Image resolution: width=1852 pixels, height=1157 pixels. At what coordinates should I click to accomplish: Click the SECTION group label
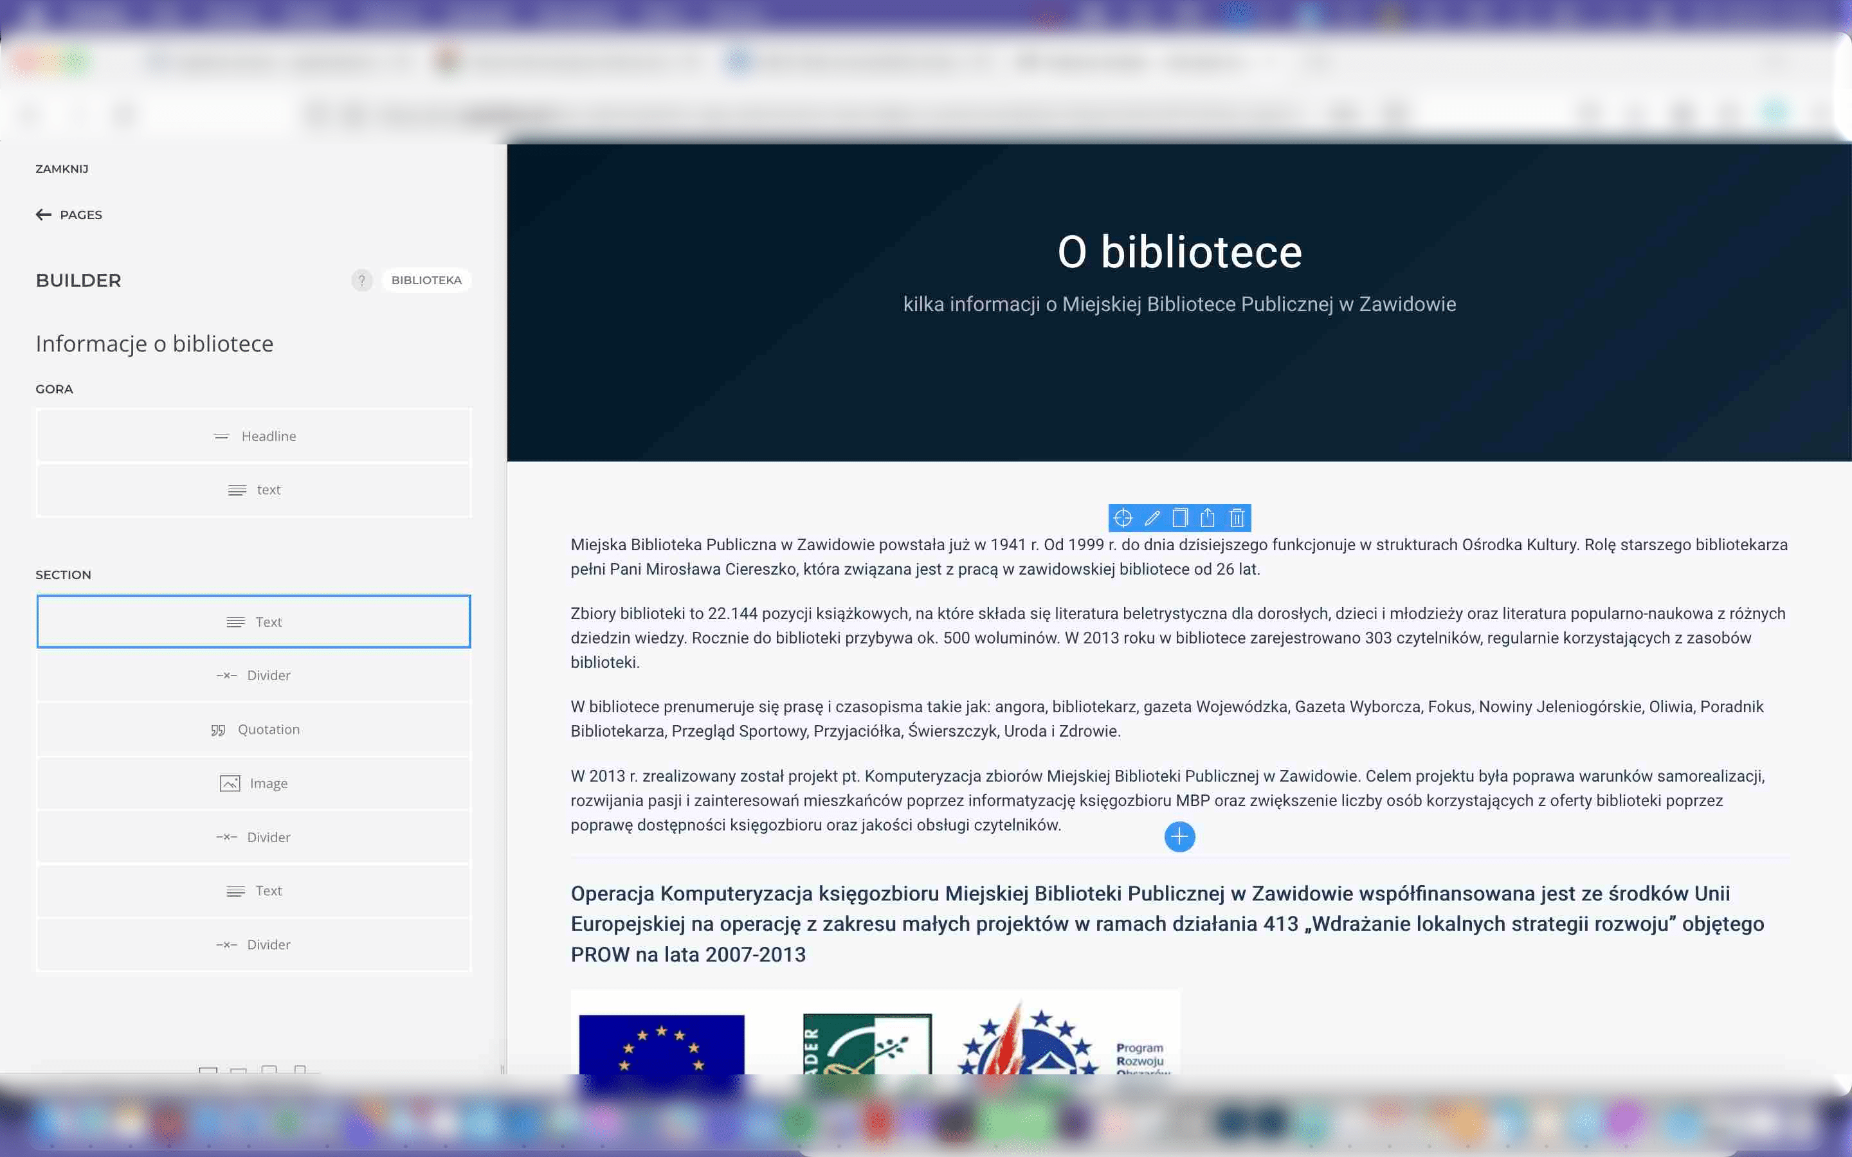click(64, 575)
